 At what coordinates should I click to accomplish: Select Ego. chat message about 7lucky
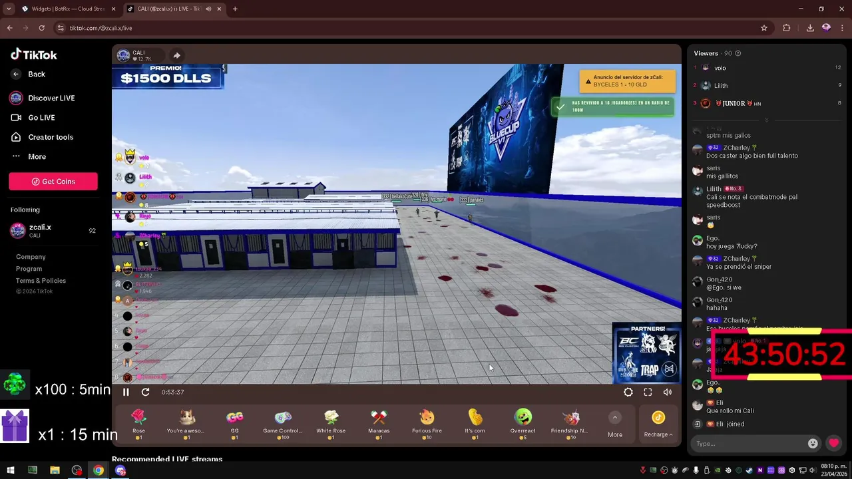pyautogui.click(x=732, y=246)
